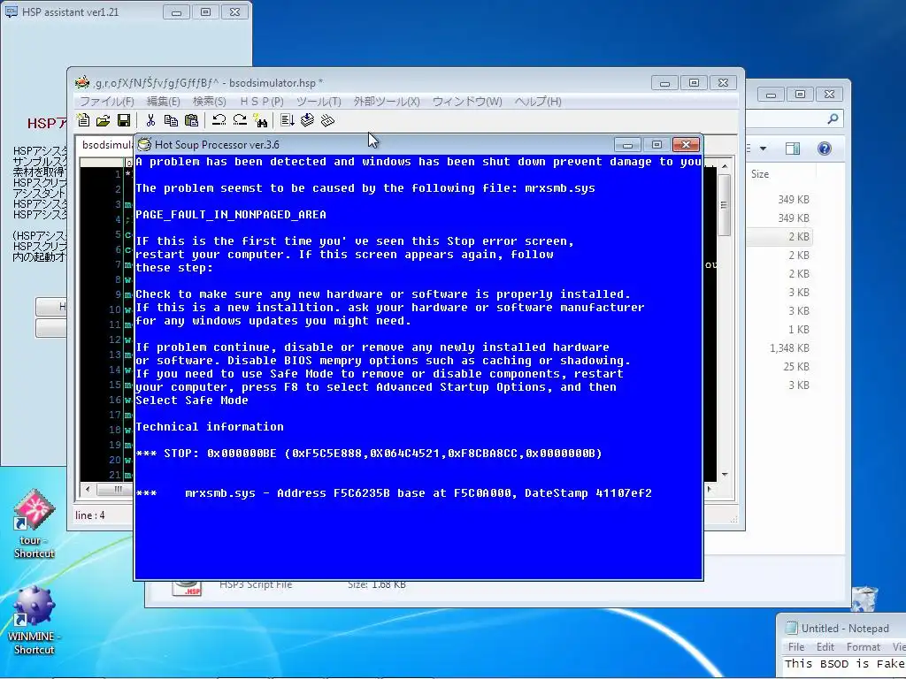Screen dimensions: 906x679
Task: Close the Hot Soup Processor window
Action: point(686,144)
